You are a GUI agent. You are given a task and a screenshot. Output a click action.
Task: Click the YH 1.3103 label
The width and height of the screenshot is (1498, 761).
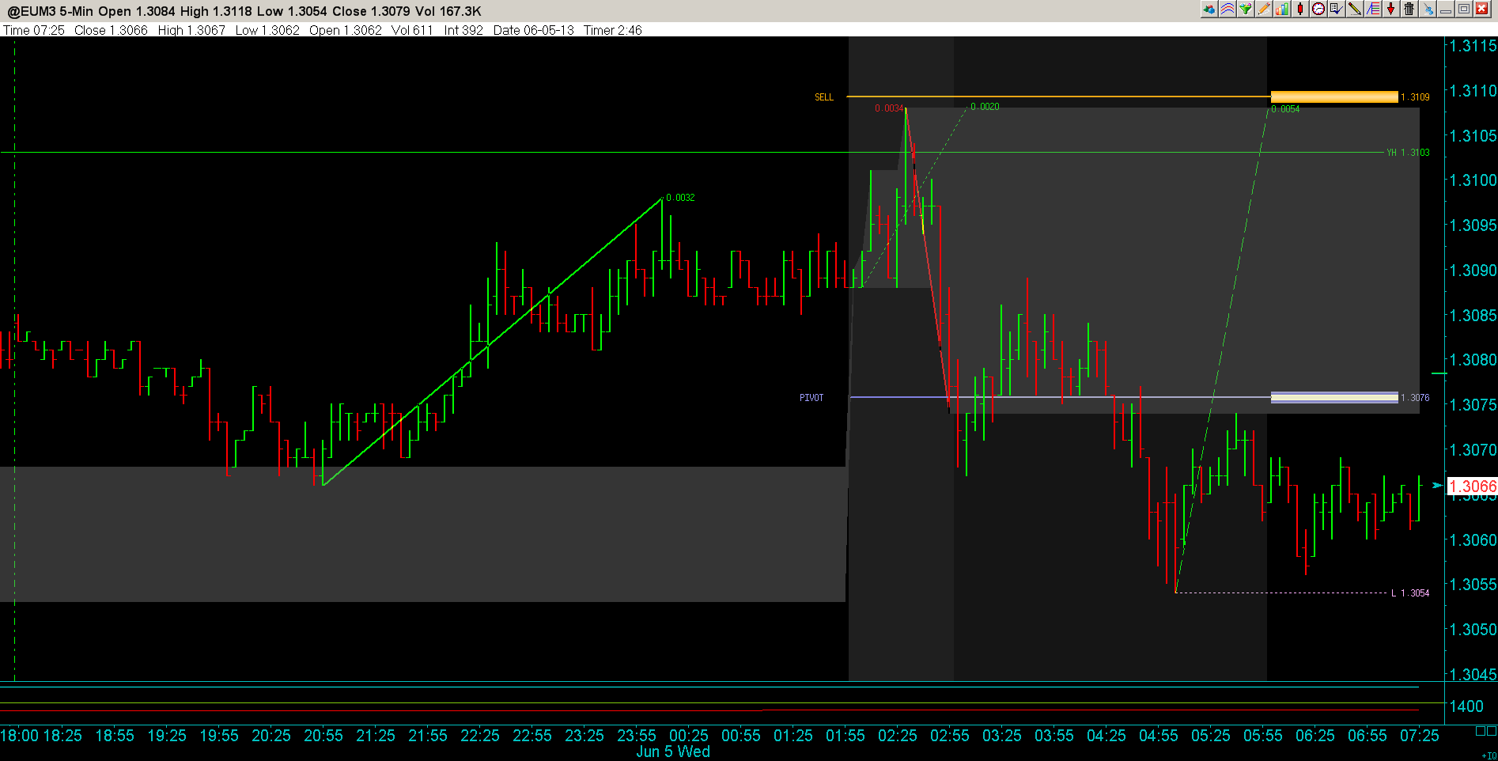(x=1408, y=153)
